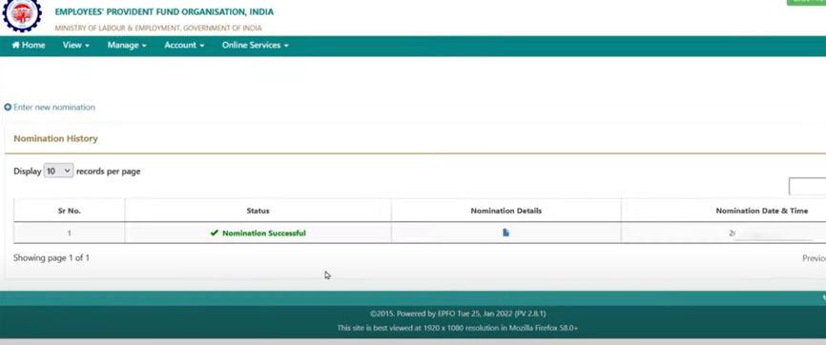Sort by the Sr No. column header
Image resolution: width=826 pixels, height=345 pixels.
pyautogui.click(x=69, y=211)
